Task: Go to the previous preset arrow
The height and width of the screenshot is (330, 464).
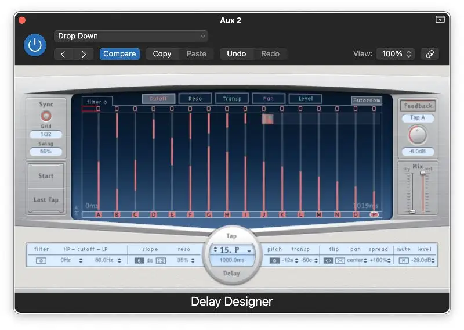Action: click(63, 54)
